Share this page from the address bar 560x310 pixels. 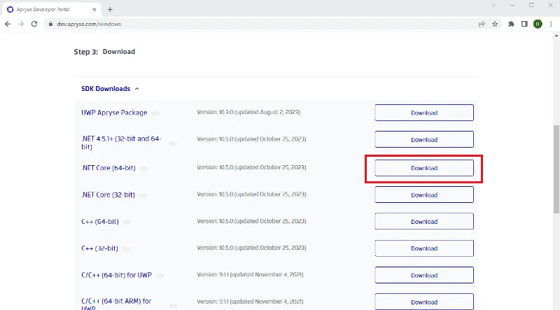click(x=482, y=24)
